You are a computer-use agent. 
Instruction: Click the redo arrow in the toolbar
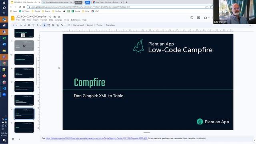point(25,25)
